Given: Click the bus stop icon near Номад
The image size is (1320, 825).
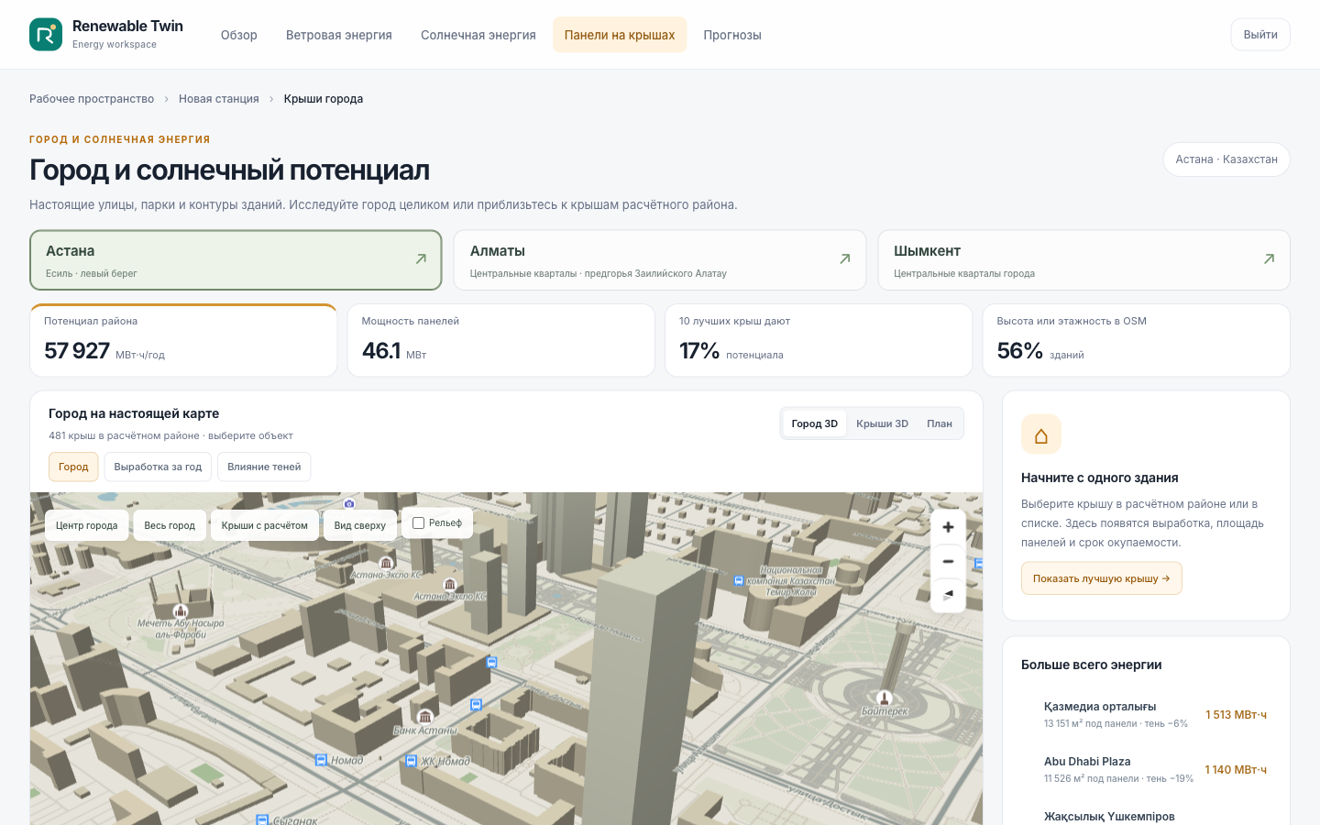Looking at the screenshot, I should tap(321, 760).
